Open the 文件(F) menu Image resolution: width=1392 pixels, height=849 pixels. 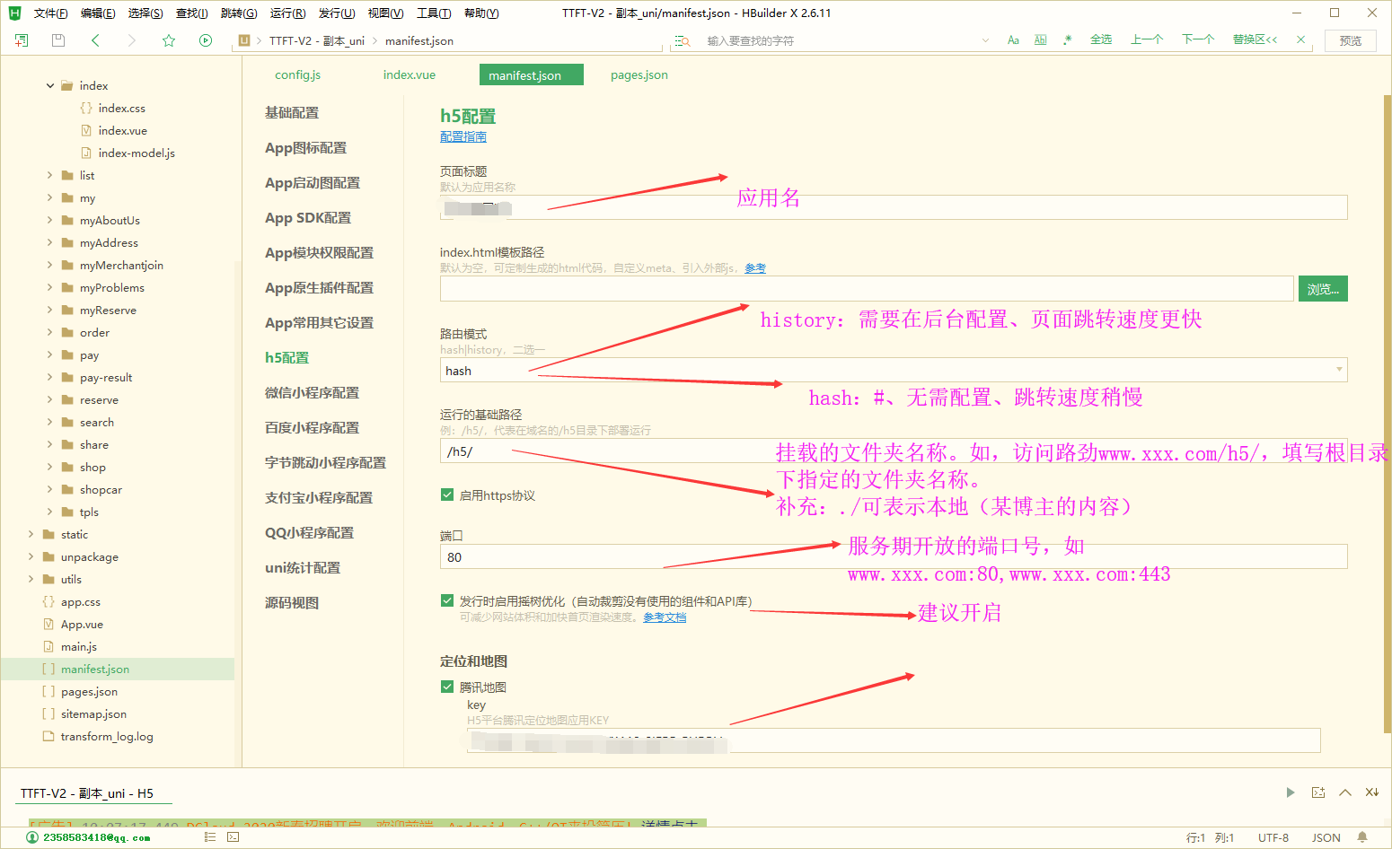(50, 13)
